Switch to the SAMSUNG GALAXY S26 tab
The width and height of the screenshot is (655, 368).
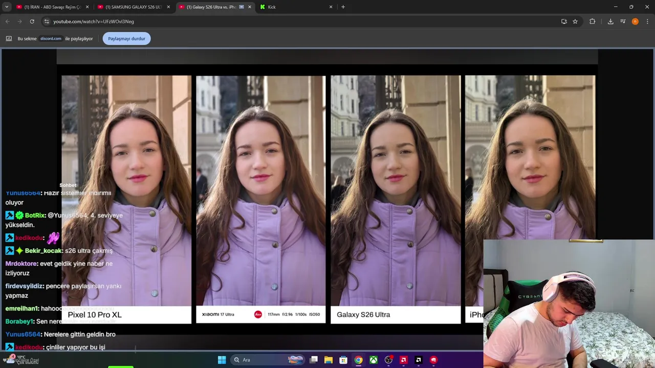coord(133,7)
